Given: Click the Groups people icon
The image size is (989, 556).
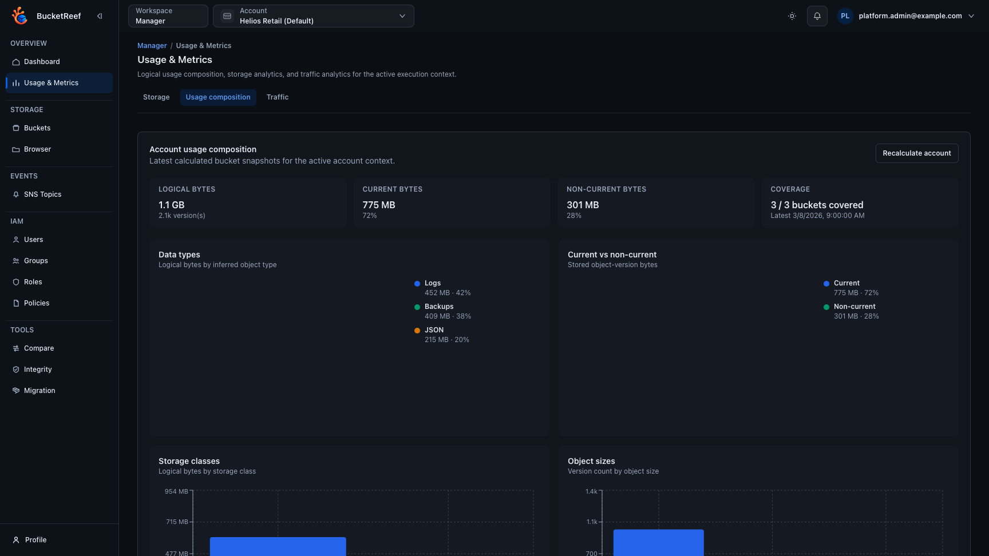Looking at the screenshot, I should 16,261.
